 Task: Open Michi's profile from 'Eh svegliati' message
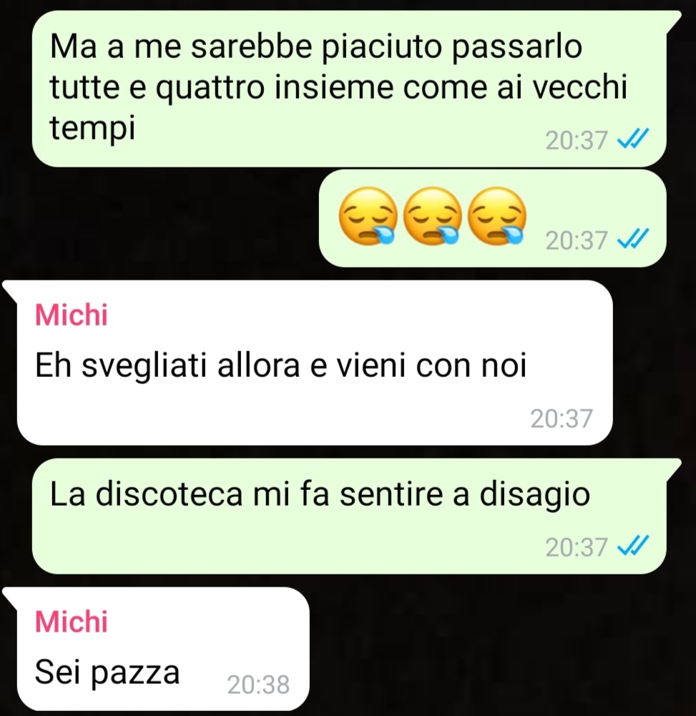pos(72,315)
